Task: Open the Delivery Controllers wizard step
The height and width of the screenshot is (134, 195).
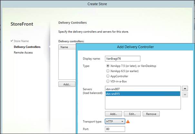Action: (27, 47)
